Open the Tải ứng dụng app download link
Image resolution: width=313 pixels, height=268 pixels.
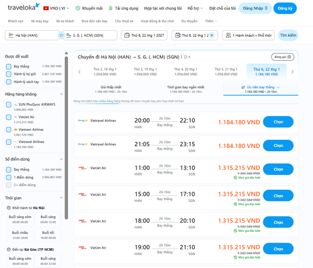click(124, 8)
